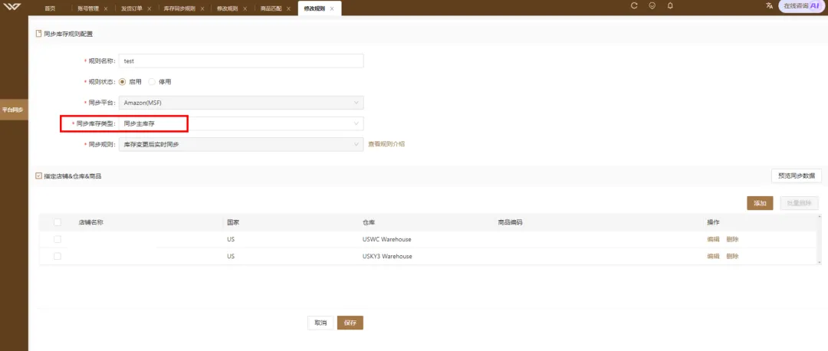This screenshot has width=828, height=351.
Task: Close the 库存同步规则 tab
Action: [x=202, y=9]
